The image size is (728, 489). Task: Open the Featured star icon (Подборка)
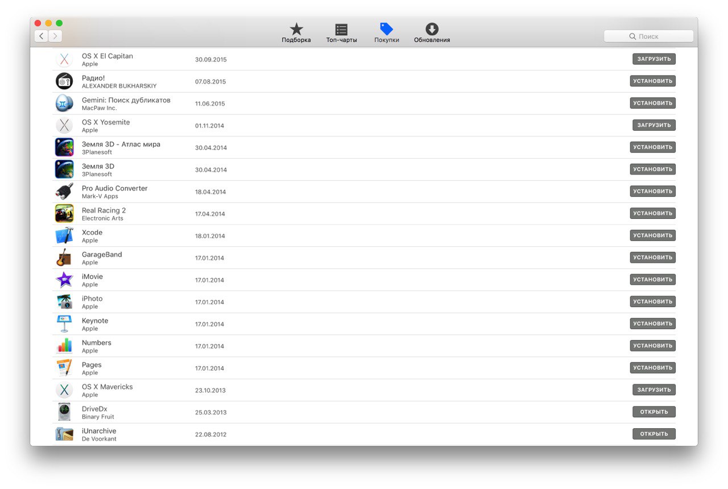tap(296, 30)
